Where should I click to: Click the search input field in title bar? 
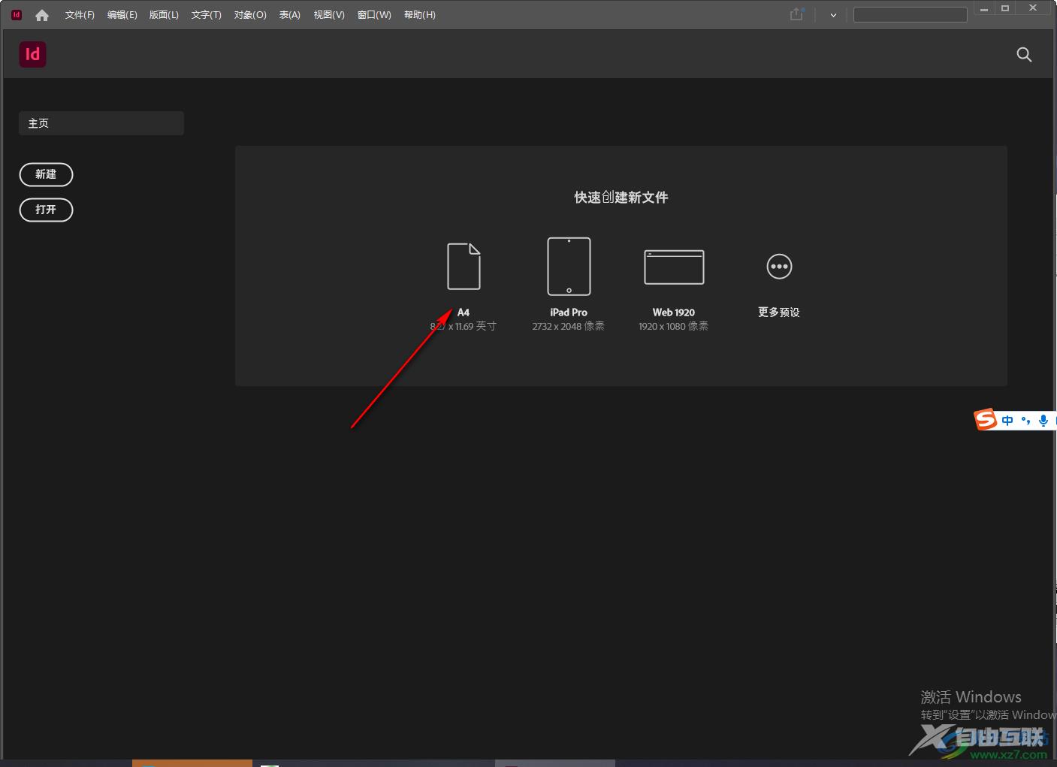(x=911, y=15)
